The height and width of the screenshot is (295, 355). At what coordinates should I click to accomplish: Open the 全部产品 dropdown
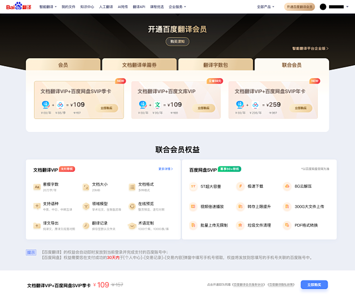(x=265, y=7)
